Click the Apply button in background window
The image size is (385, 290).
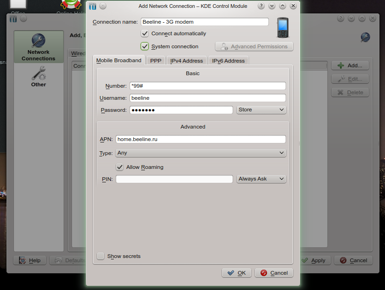click(x=315, y=260)
